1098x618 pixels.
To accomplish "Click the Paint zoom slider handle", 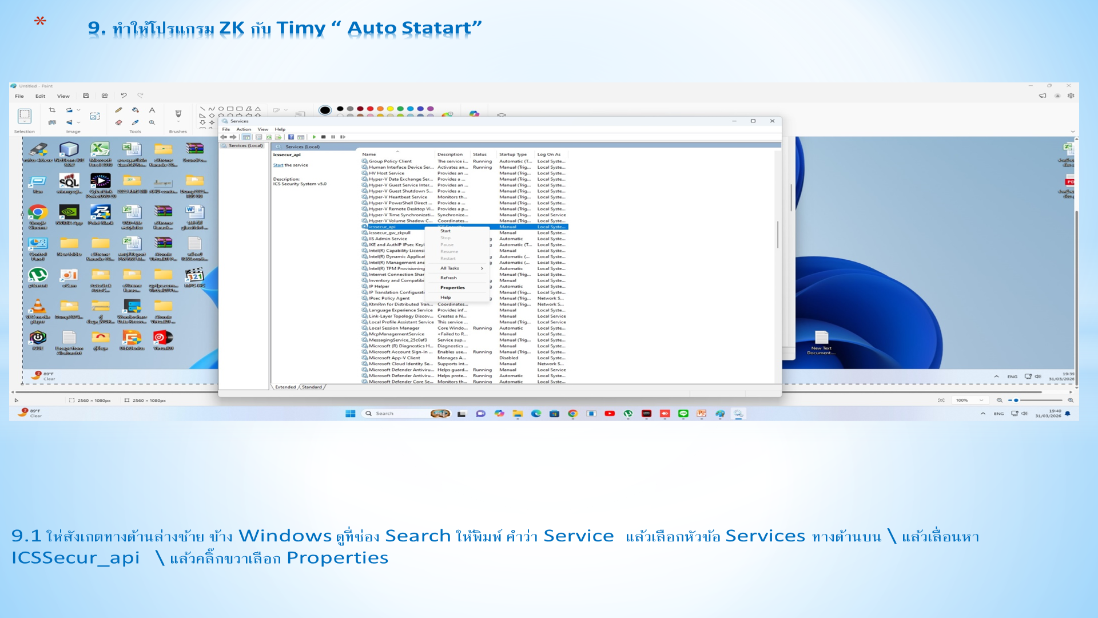I will point(1016,401).
